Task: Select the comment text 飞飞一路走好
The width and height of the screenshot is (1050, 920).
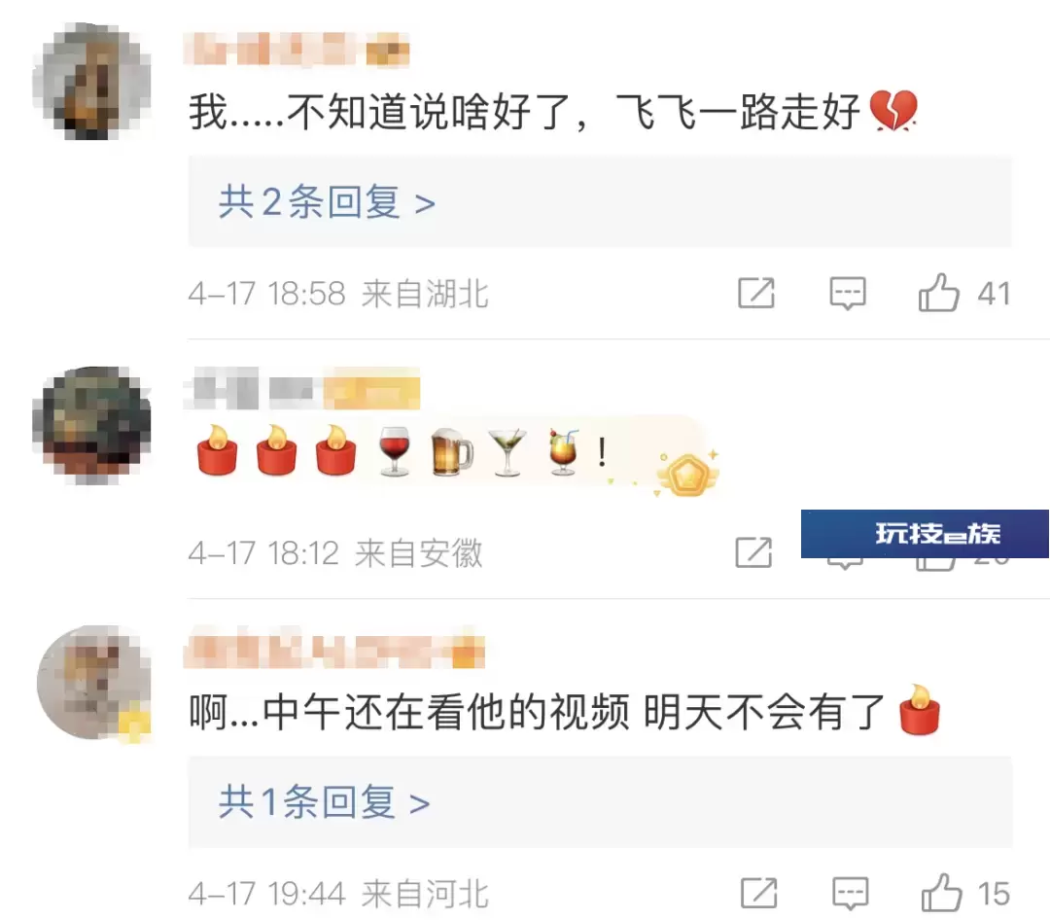Action: pyautogui.click(x=737, y=112)
